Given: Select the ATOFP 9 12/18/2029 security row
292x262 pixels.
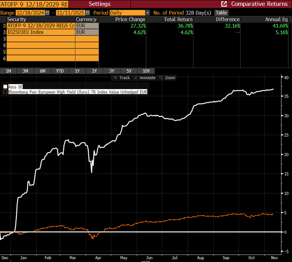Looking at the screenshot, I should [41, 26].
